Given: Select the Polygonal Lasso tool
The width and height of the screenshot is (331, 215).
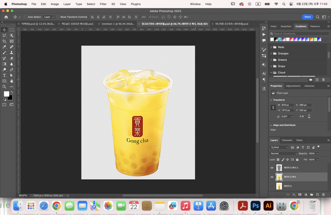Looking at the screenshot, I should pos(4,35).
